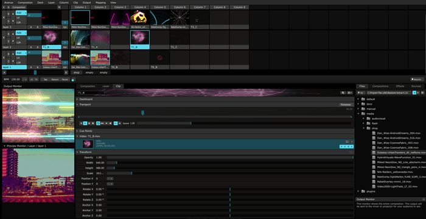Pause the clip in Transport controls
Image resolution: width=426 pixels, height=219 pixels.
pyautogui.click(x=89, y=123)
